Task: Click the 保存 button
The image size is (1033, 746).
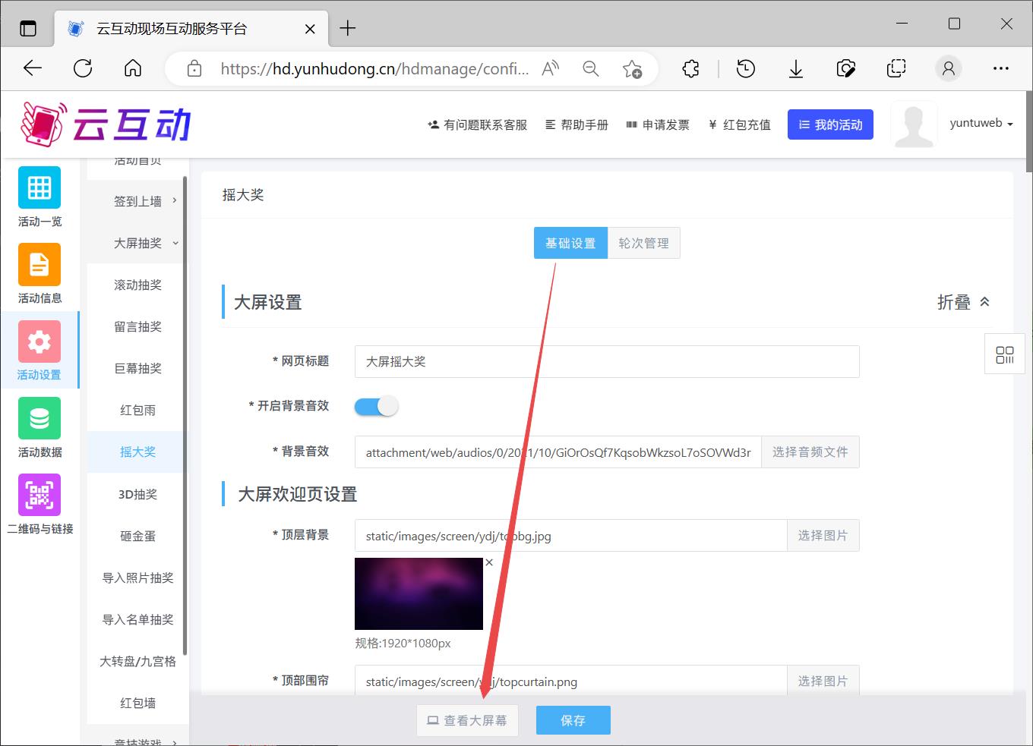Action: [573, 720]
